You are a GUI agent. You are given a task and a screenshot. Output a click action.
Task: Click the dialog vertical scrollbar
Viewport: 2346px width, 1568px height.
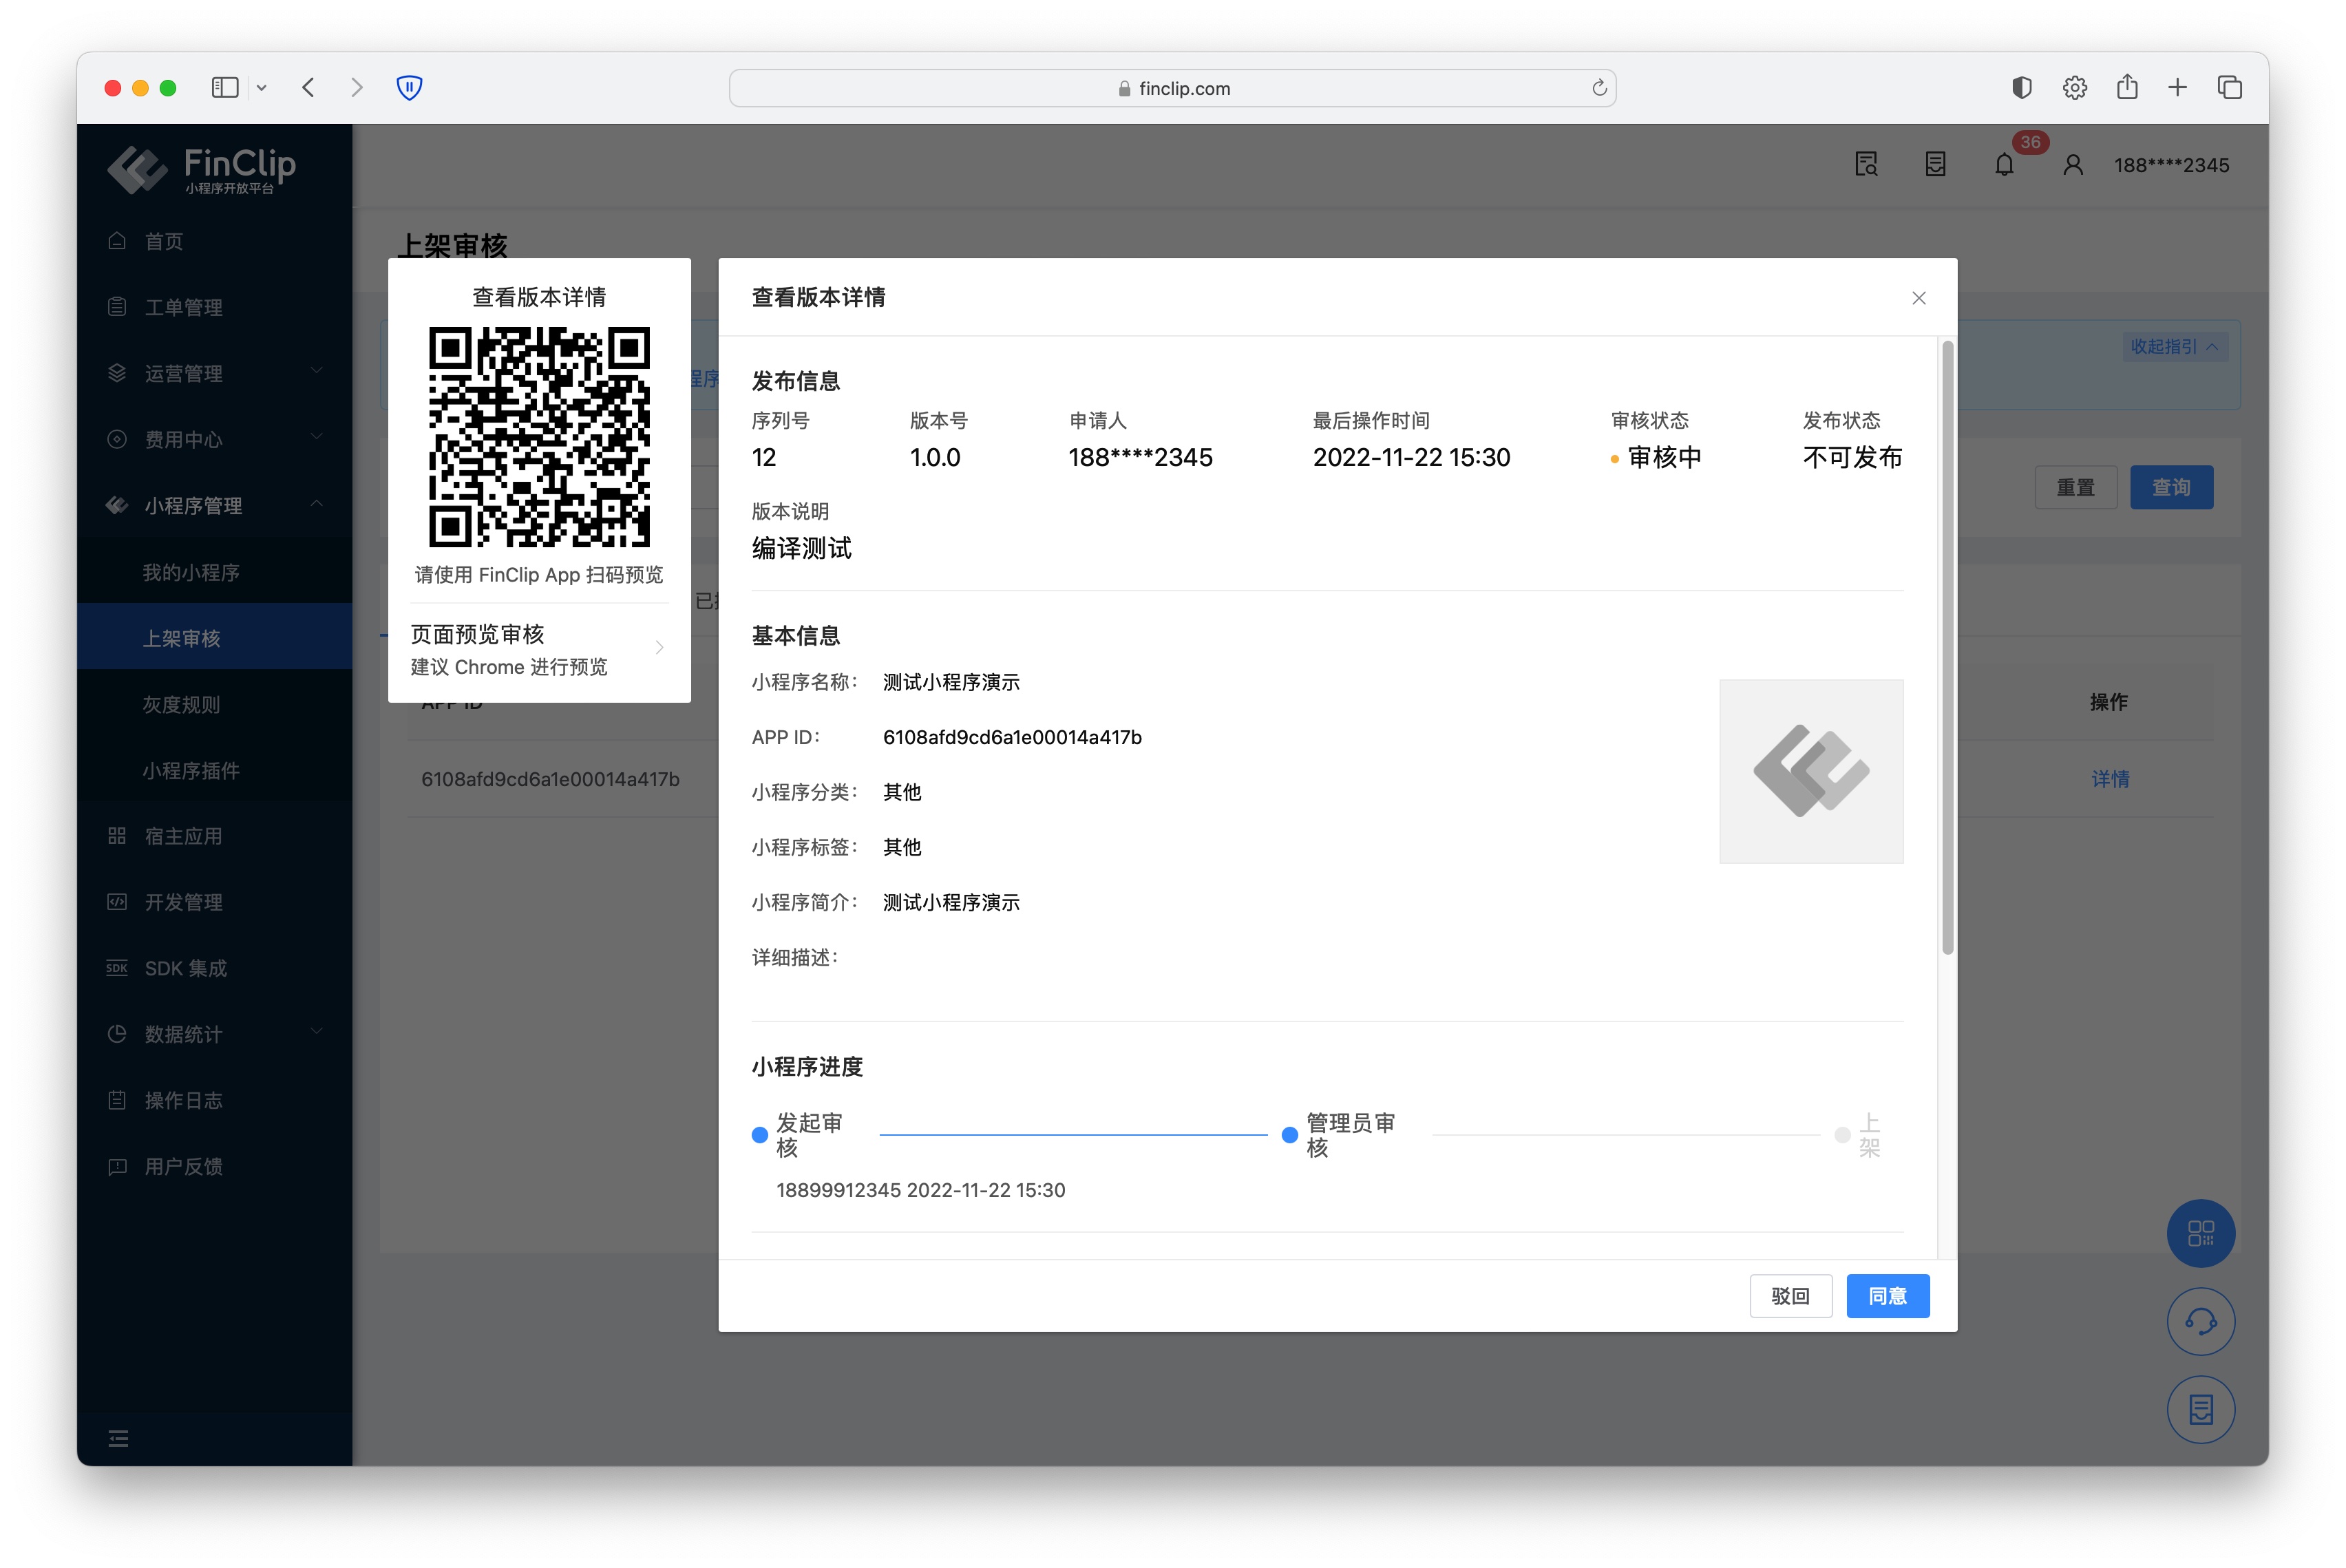(1947, 648)
